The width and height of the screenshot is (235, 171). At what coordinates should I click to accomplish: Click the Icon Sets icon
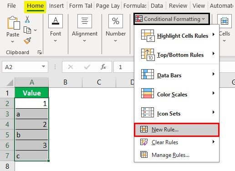coord(148,112)
